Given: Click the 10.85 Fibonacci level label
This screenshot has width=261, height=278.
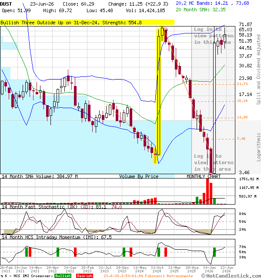Looking at the screenshot, I should pyautogui.click(x=242, y=117).
